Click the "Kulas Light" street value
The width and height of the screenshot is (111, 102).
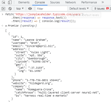40,52
